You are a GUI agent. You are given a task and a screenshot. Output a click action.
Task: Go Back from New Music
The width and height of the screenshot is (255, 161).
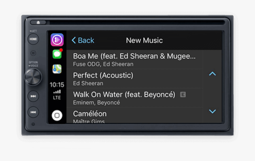click(83, 40)
